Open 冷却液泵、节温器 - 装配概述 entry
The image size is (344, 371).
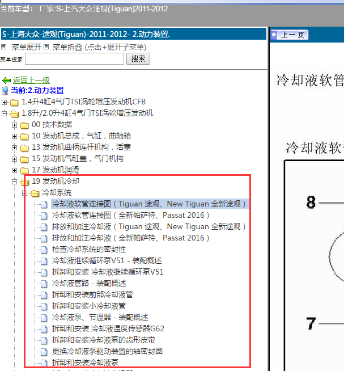coord(100,318)
